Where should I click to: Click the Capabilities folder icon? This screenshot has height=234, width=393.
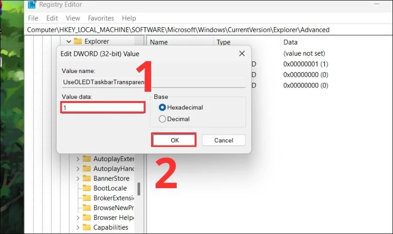[87, 227]
